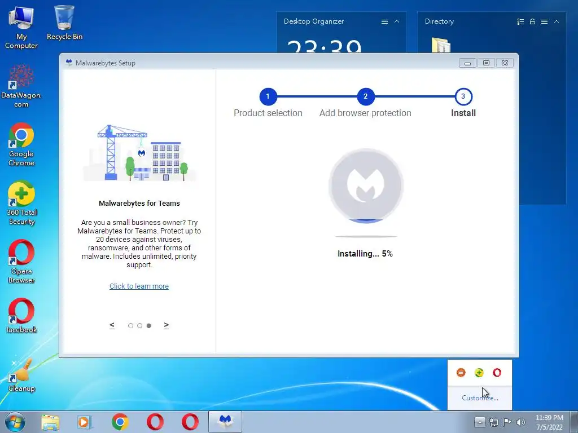578x433 pixels.
Task: Click Malwarebytes logo in title bar
Action: tap(69, 63)
